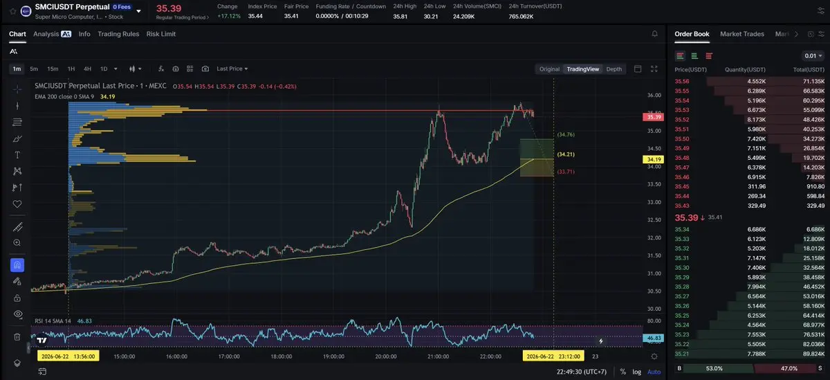The height and width of the screenshot is (380, 830).
Task: Select the 1m timeframe
Action: click(17, 69)
